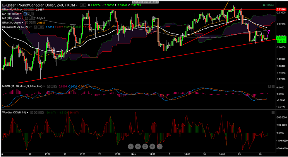Click the MA 200 value 2.0143
The height and width of the screenshot is (157, 288).
coord(41,18)
